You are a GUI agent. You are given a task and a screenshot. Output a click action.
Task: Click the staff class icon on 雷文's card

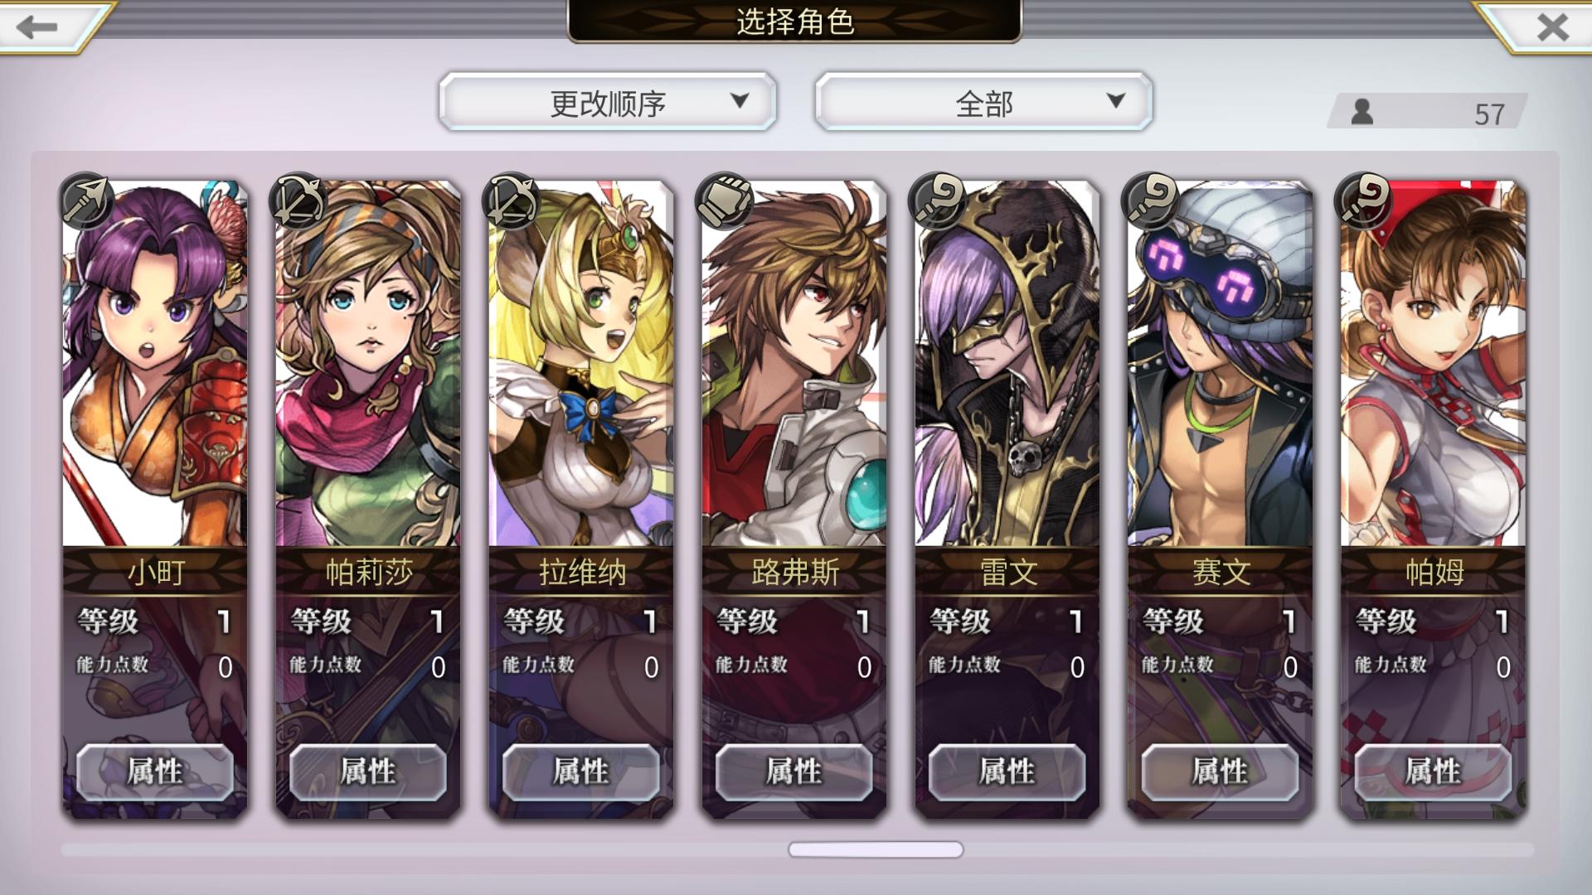pos(939,201)
